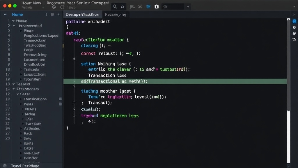Click the white clipboard icon in the toolbar
Screen dimensions: 298x168
(x=156, y=7)
